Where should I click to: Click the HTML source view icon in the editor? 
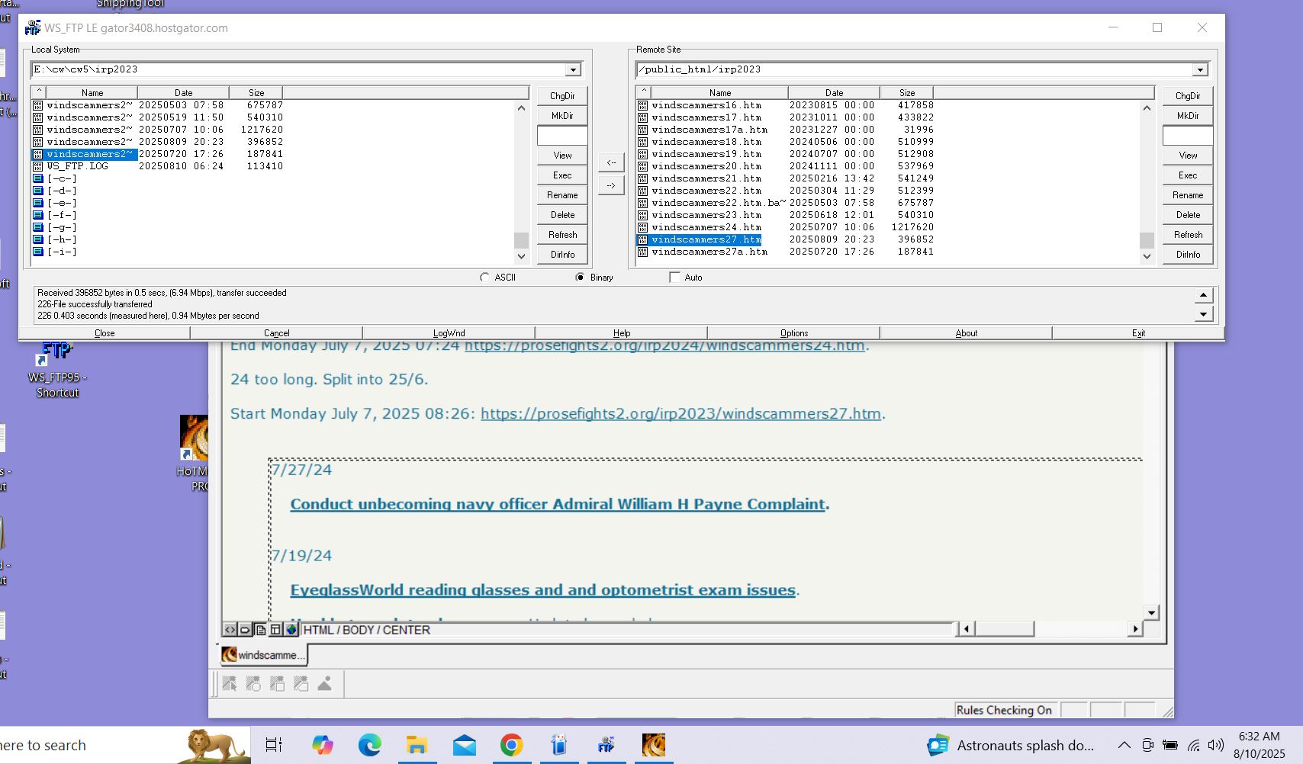coord(230,630)
